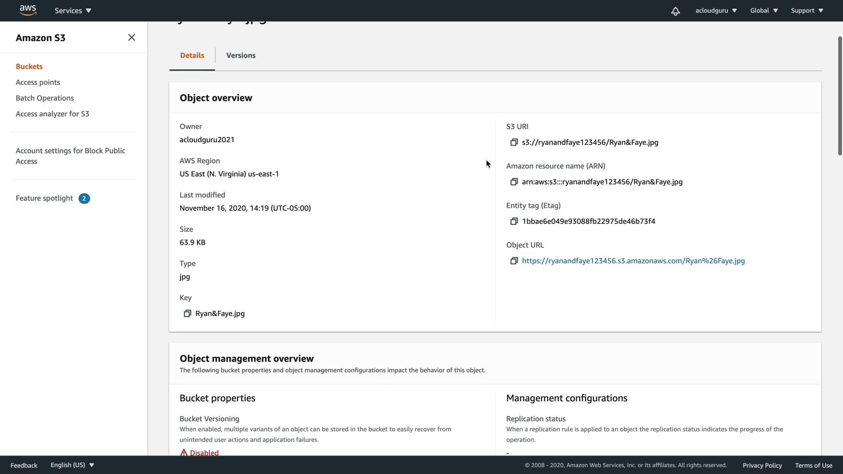
Task: Expand the Support menu
Action: 807,11
